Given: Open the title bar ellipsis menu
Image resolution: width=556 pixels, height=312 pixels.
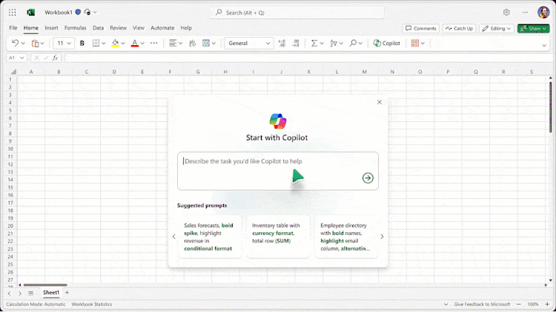Looking at the screenshot, I should 525,13.
